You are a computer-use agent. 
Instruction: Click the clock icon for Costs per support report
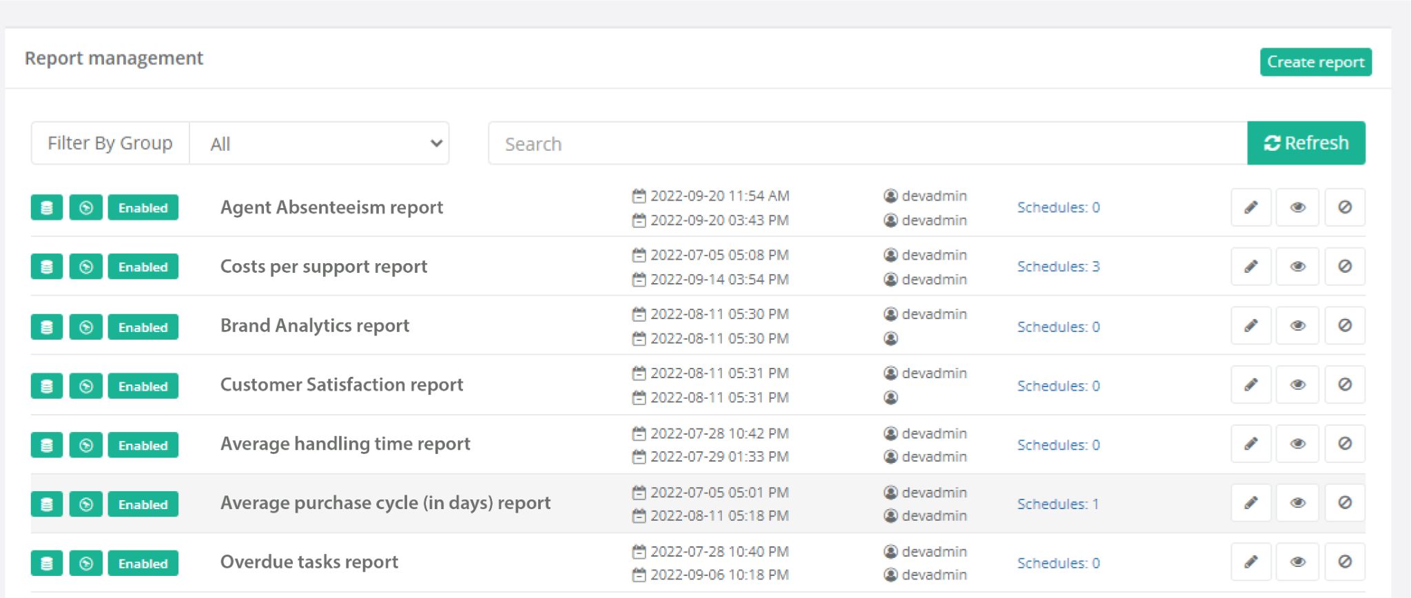point(86,267)
